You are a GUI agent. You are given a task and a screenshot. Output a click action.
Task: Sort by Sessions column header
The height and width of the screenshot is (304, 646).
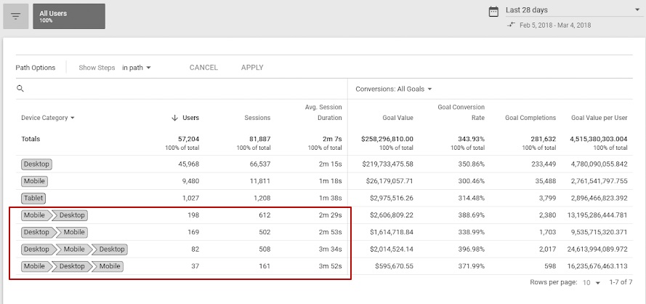click(256, 118)
